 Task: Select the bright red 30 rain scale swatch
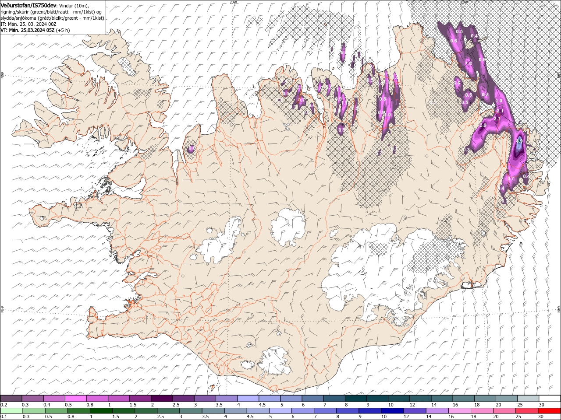click(x=549, y=411)
